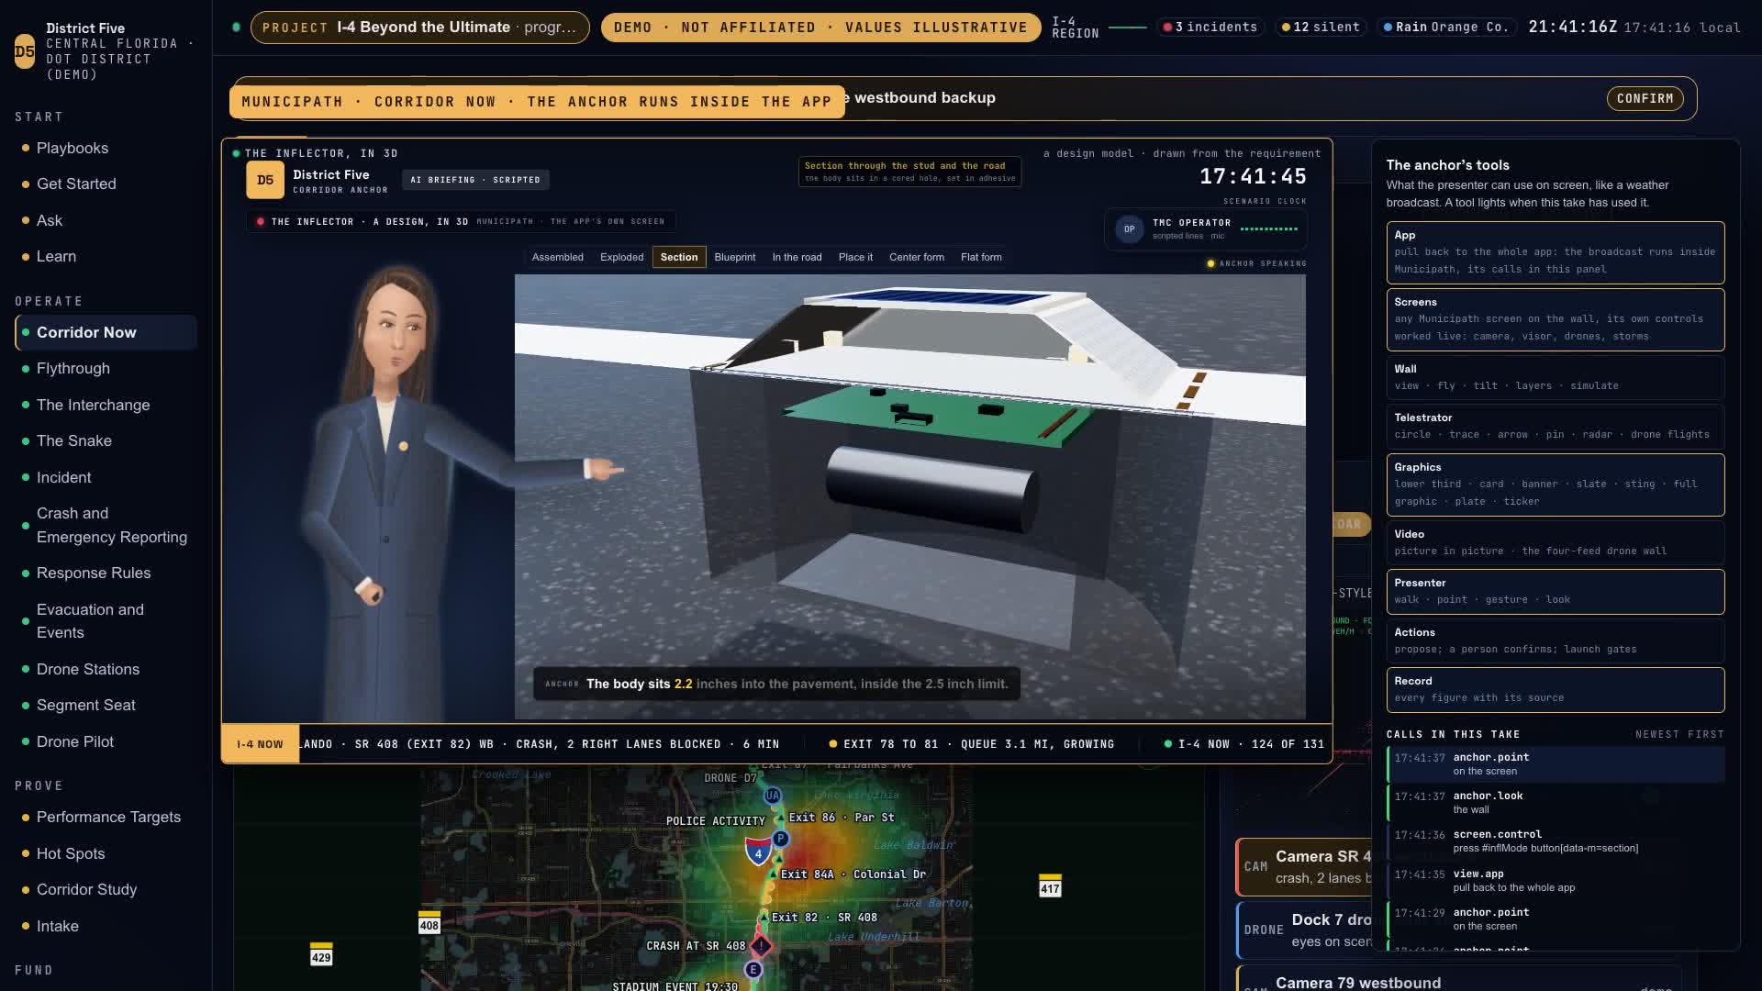Choose the Place it view
Screen dimensions: 1762x991
pos(855,257)
